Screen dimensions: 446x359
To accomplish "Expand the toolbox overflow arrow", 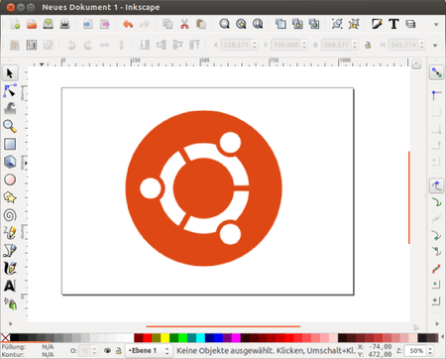I will (10, 324).
